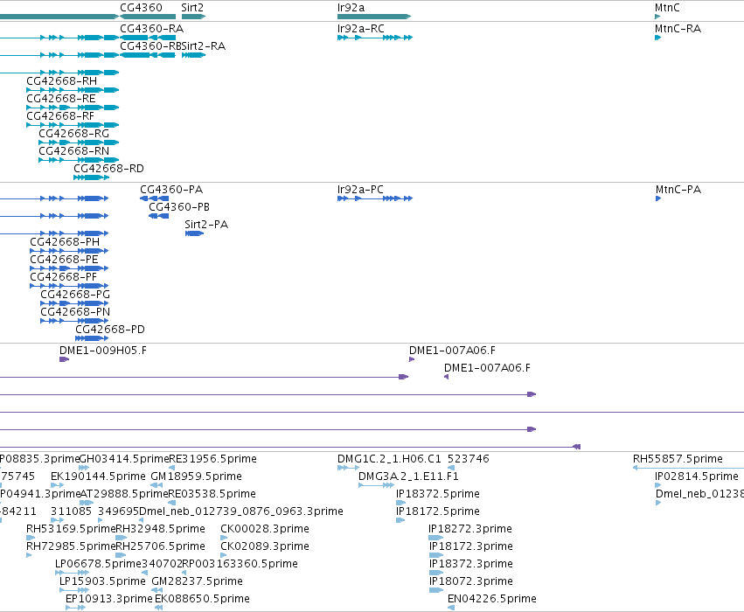Viewport: 744px width, 612px height.
Task: Click EST IP18372.3prime
Action: 471,564
